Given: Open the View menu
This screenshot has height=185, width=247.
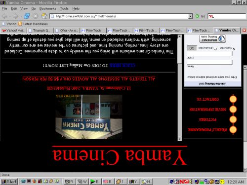Looking at the screenshot, I should point(24,8).
